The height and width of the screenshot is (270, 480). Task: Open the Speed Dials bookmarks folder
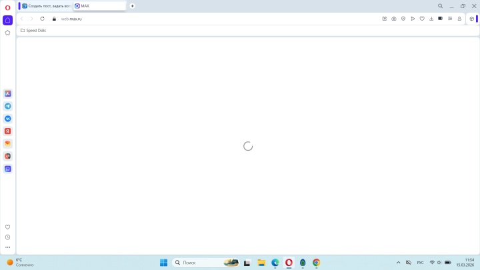[x=33, y=30]
